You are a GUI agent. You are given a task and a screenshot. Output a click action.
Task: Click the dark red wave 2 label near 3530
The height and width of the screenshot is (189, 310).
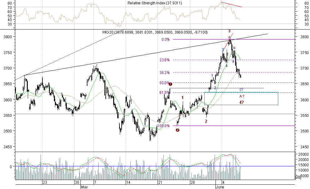pyautogui.click(x=206, y=121)
